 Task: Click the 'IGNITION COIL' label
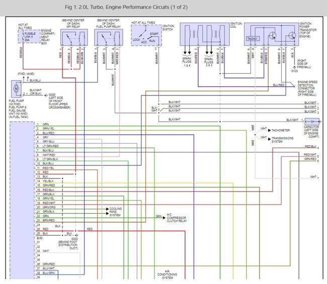point(236,25)
